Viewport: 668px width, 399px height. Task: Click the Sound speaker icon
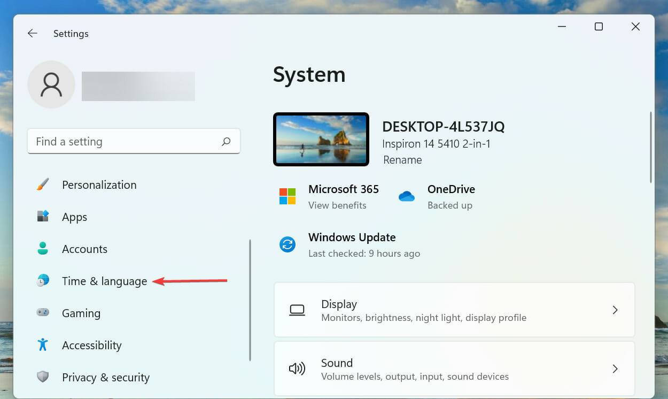[297, 369]
